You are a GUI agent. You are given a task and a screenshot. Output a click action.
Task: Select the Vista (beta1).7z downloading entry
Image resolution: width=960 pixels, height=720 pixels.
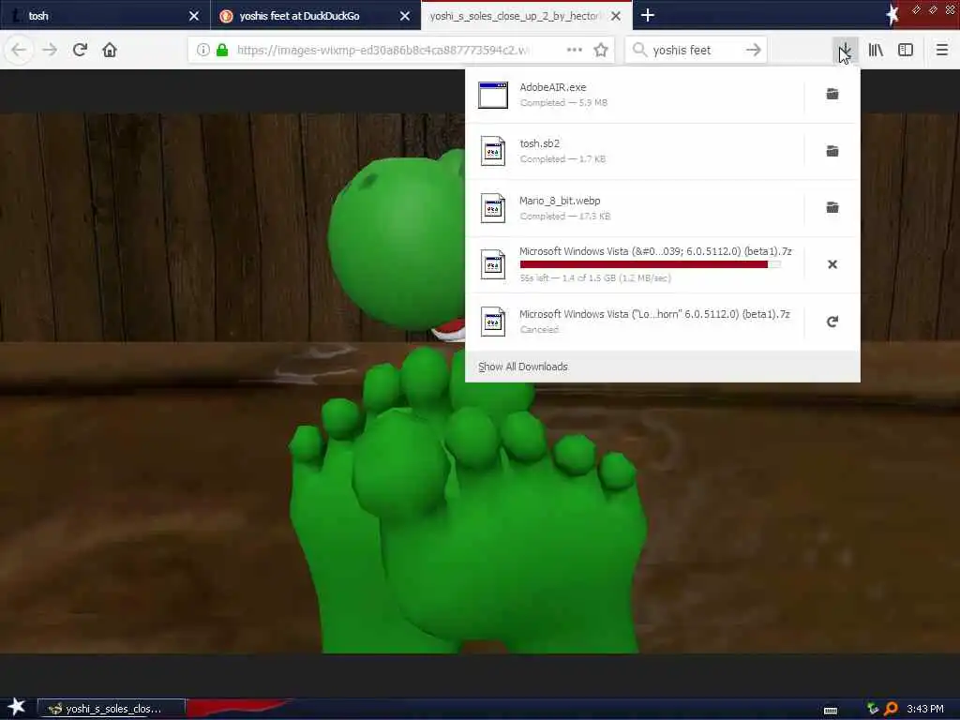tap(636, 264)
